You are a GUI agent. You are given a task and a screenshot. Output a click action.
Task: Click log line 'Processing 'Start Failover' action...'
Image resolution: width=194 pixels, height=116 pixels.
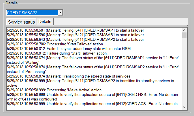[x=56, y=44]
